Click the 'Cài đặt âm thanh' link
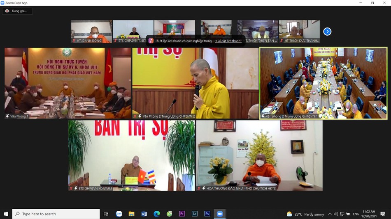 pyautogui.click(x=228, y=41)
